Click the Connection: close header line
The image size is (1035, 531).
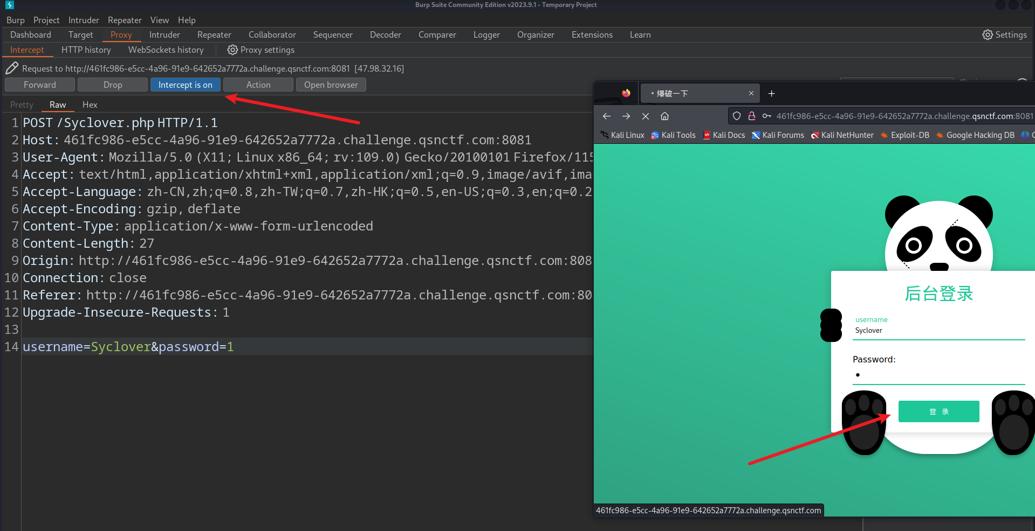(85, 278)
